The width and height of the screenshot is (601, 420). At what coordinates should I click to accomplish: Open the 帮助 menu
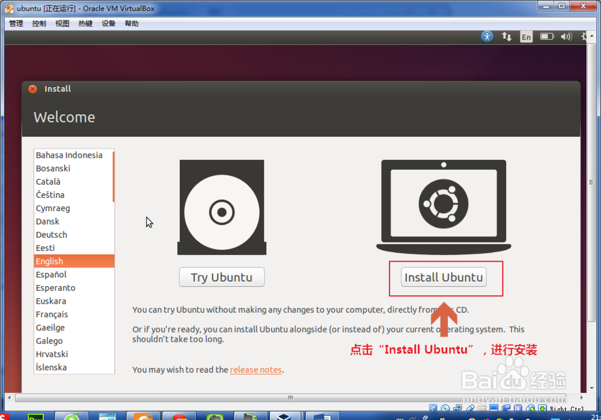point(132,23)
